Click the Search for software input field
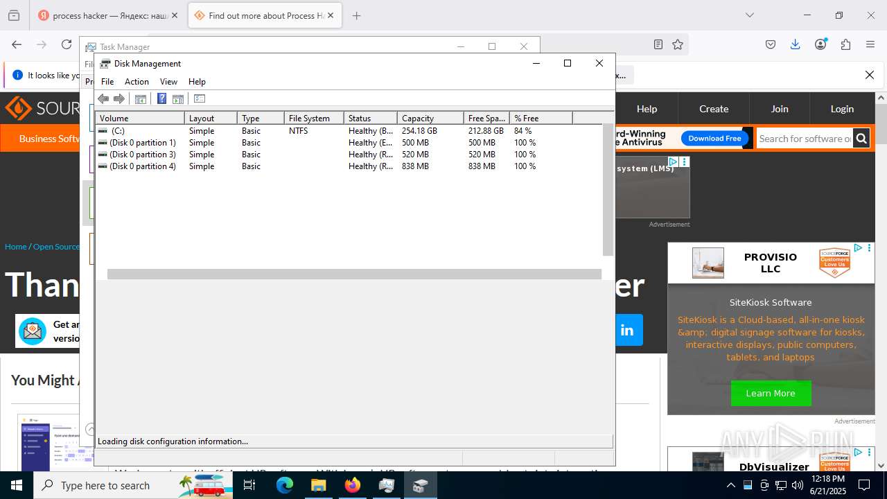Screen dimensions: 887x499 coord(805,139)
